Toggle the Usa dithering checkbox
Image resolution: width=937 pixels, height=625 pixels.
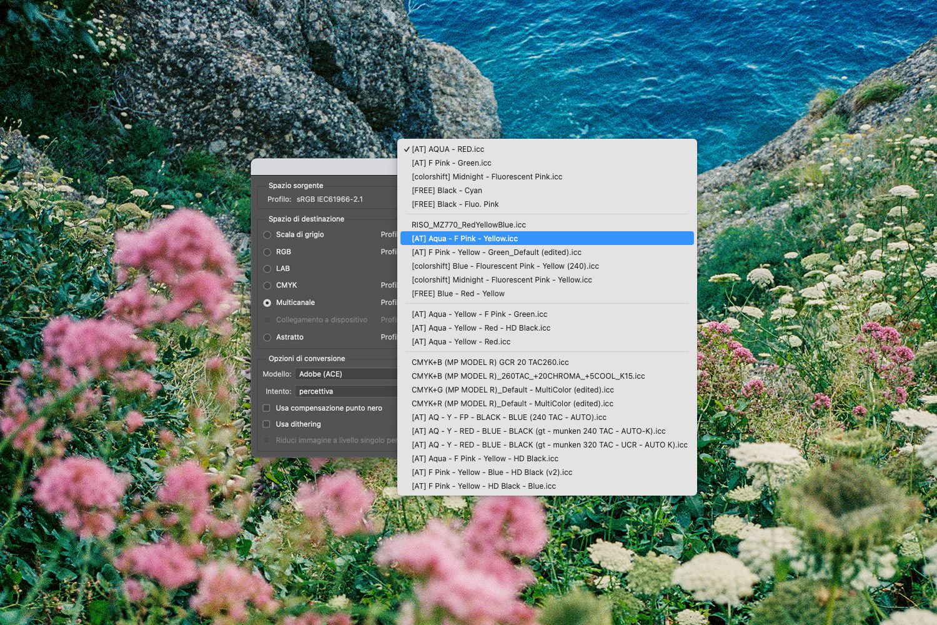click(267, 424)
